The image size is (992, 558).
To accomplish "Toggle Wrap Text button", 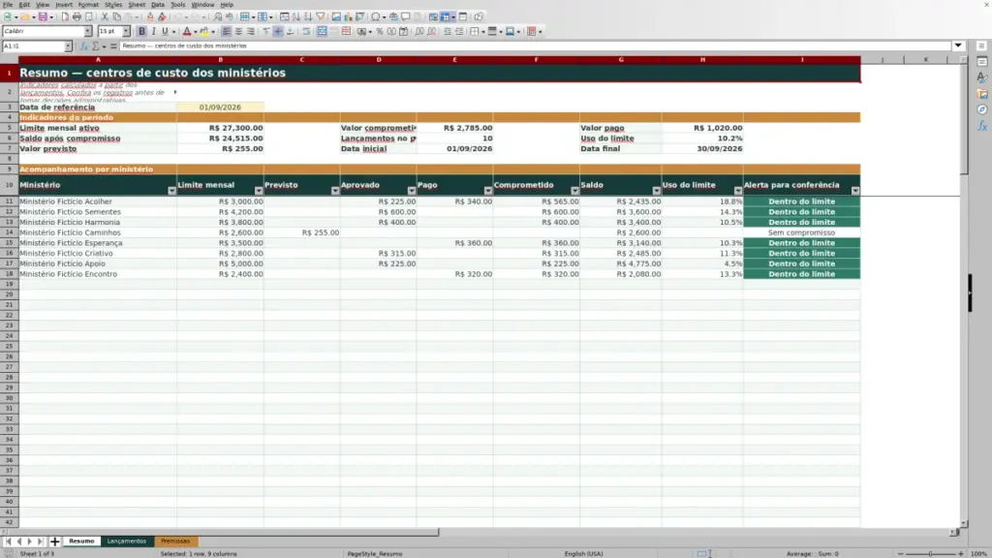I will [x=306, y=32].
